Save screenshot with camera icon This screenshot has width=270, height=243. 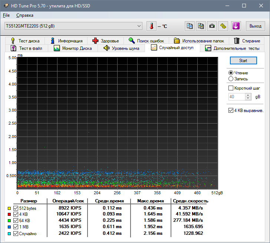212,26
